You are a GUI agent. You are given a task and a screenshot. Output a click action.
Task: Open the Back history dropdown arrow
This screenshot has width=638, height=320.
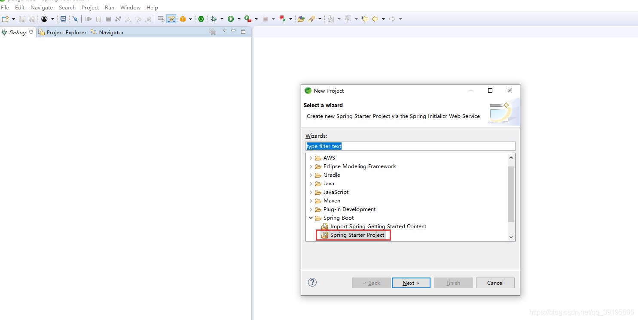[383, 19]
